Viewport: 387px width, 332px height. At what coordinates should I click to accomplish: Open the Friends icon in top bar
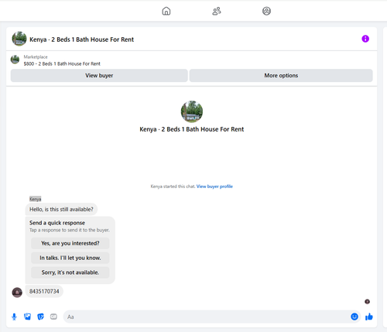pyautogui.click(x=217, y=11)
